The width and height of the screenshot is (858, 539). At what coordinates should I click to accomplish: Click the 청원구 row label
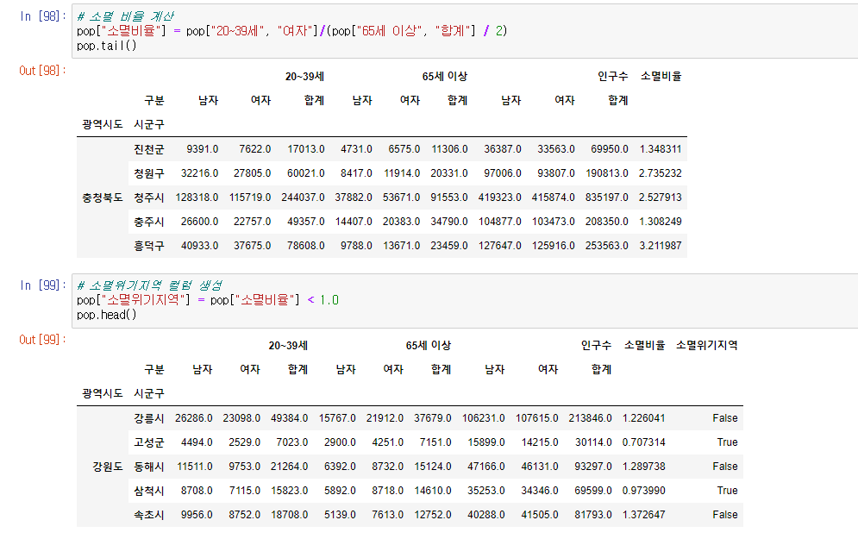coord(149,173)
